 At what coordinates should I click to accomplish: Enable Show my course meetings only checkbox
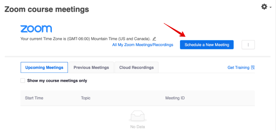pos(23,81)
